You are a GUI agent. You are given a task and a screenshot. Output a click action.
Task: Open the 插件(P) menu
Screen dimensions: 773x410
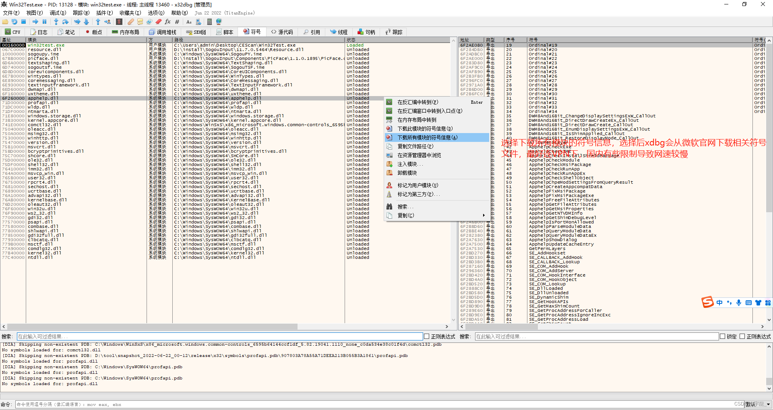[104, 13]
